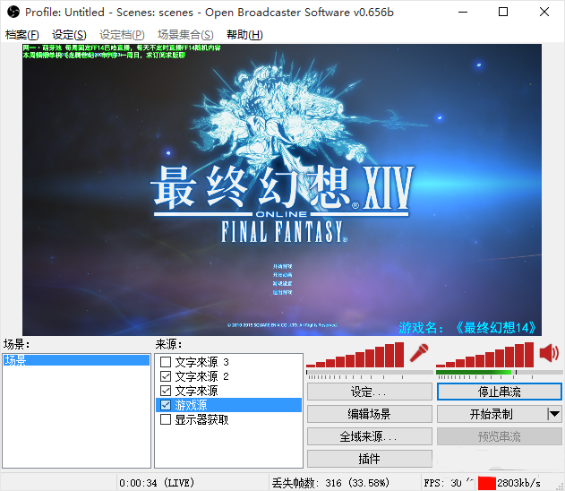Toggle 文字來源 3 source checkbox
Screen dimensions: 565x491
pos(166,362)
